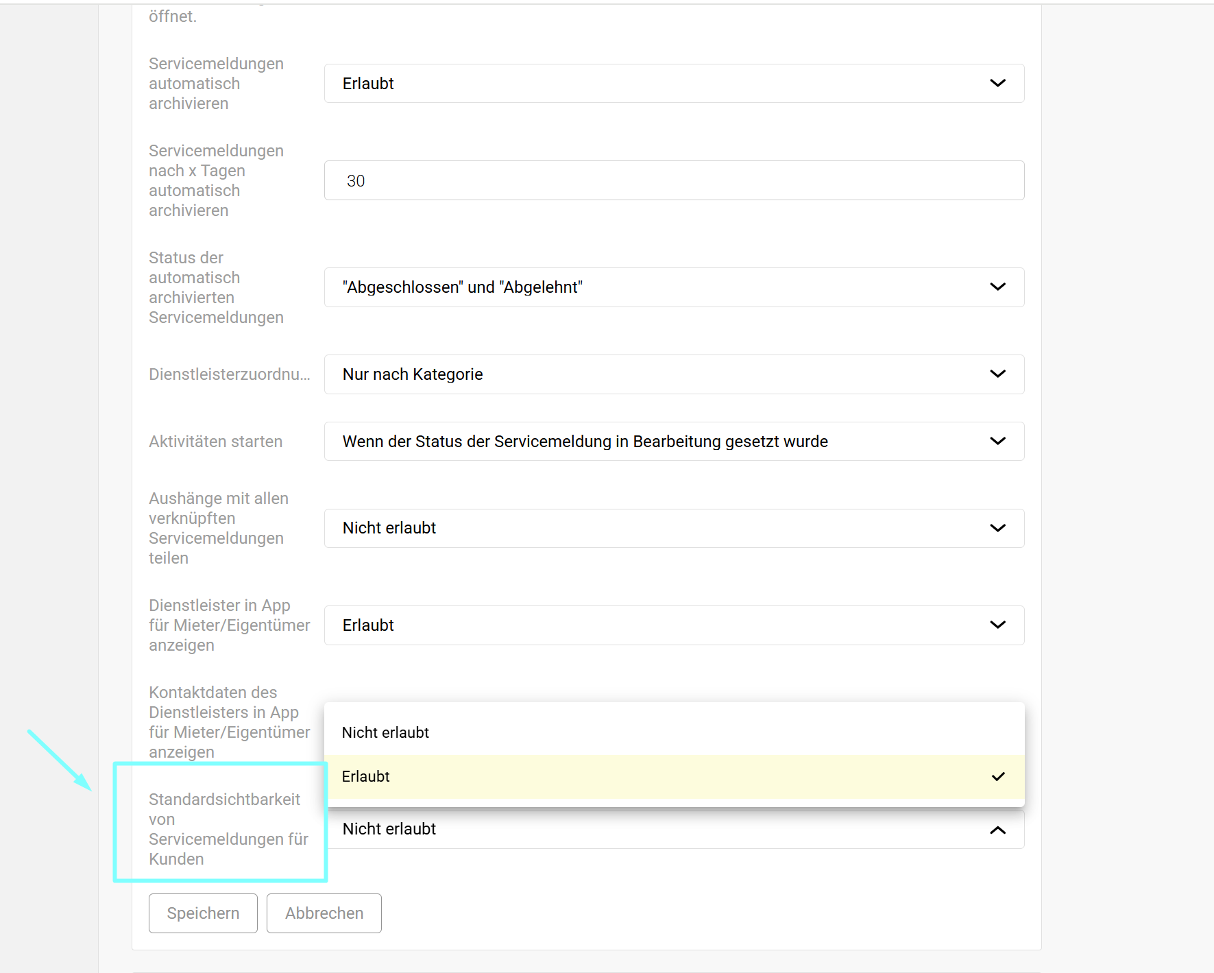Click the checkmark icon in the open list
This screenshot has height=973, width=1214.
click(997, 776)
